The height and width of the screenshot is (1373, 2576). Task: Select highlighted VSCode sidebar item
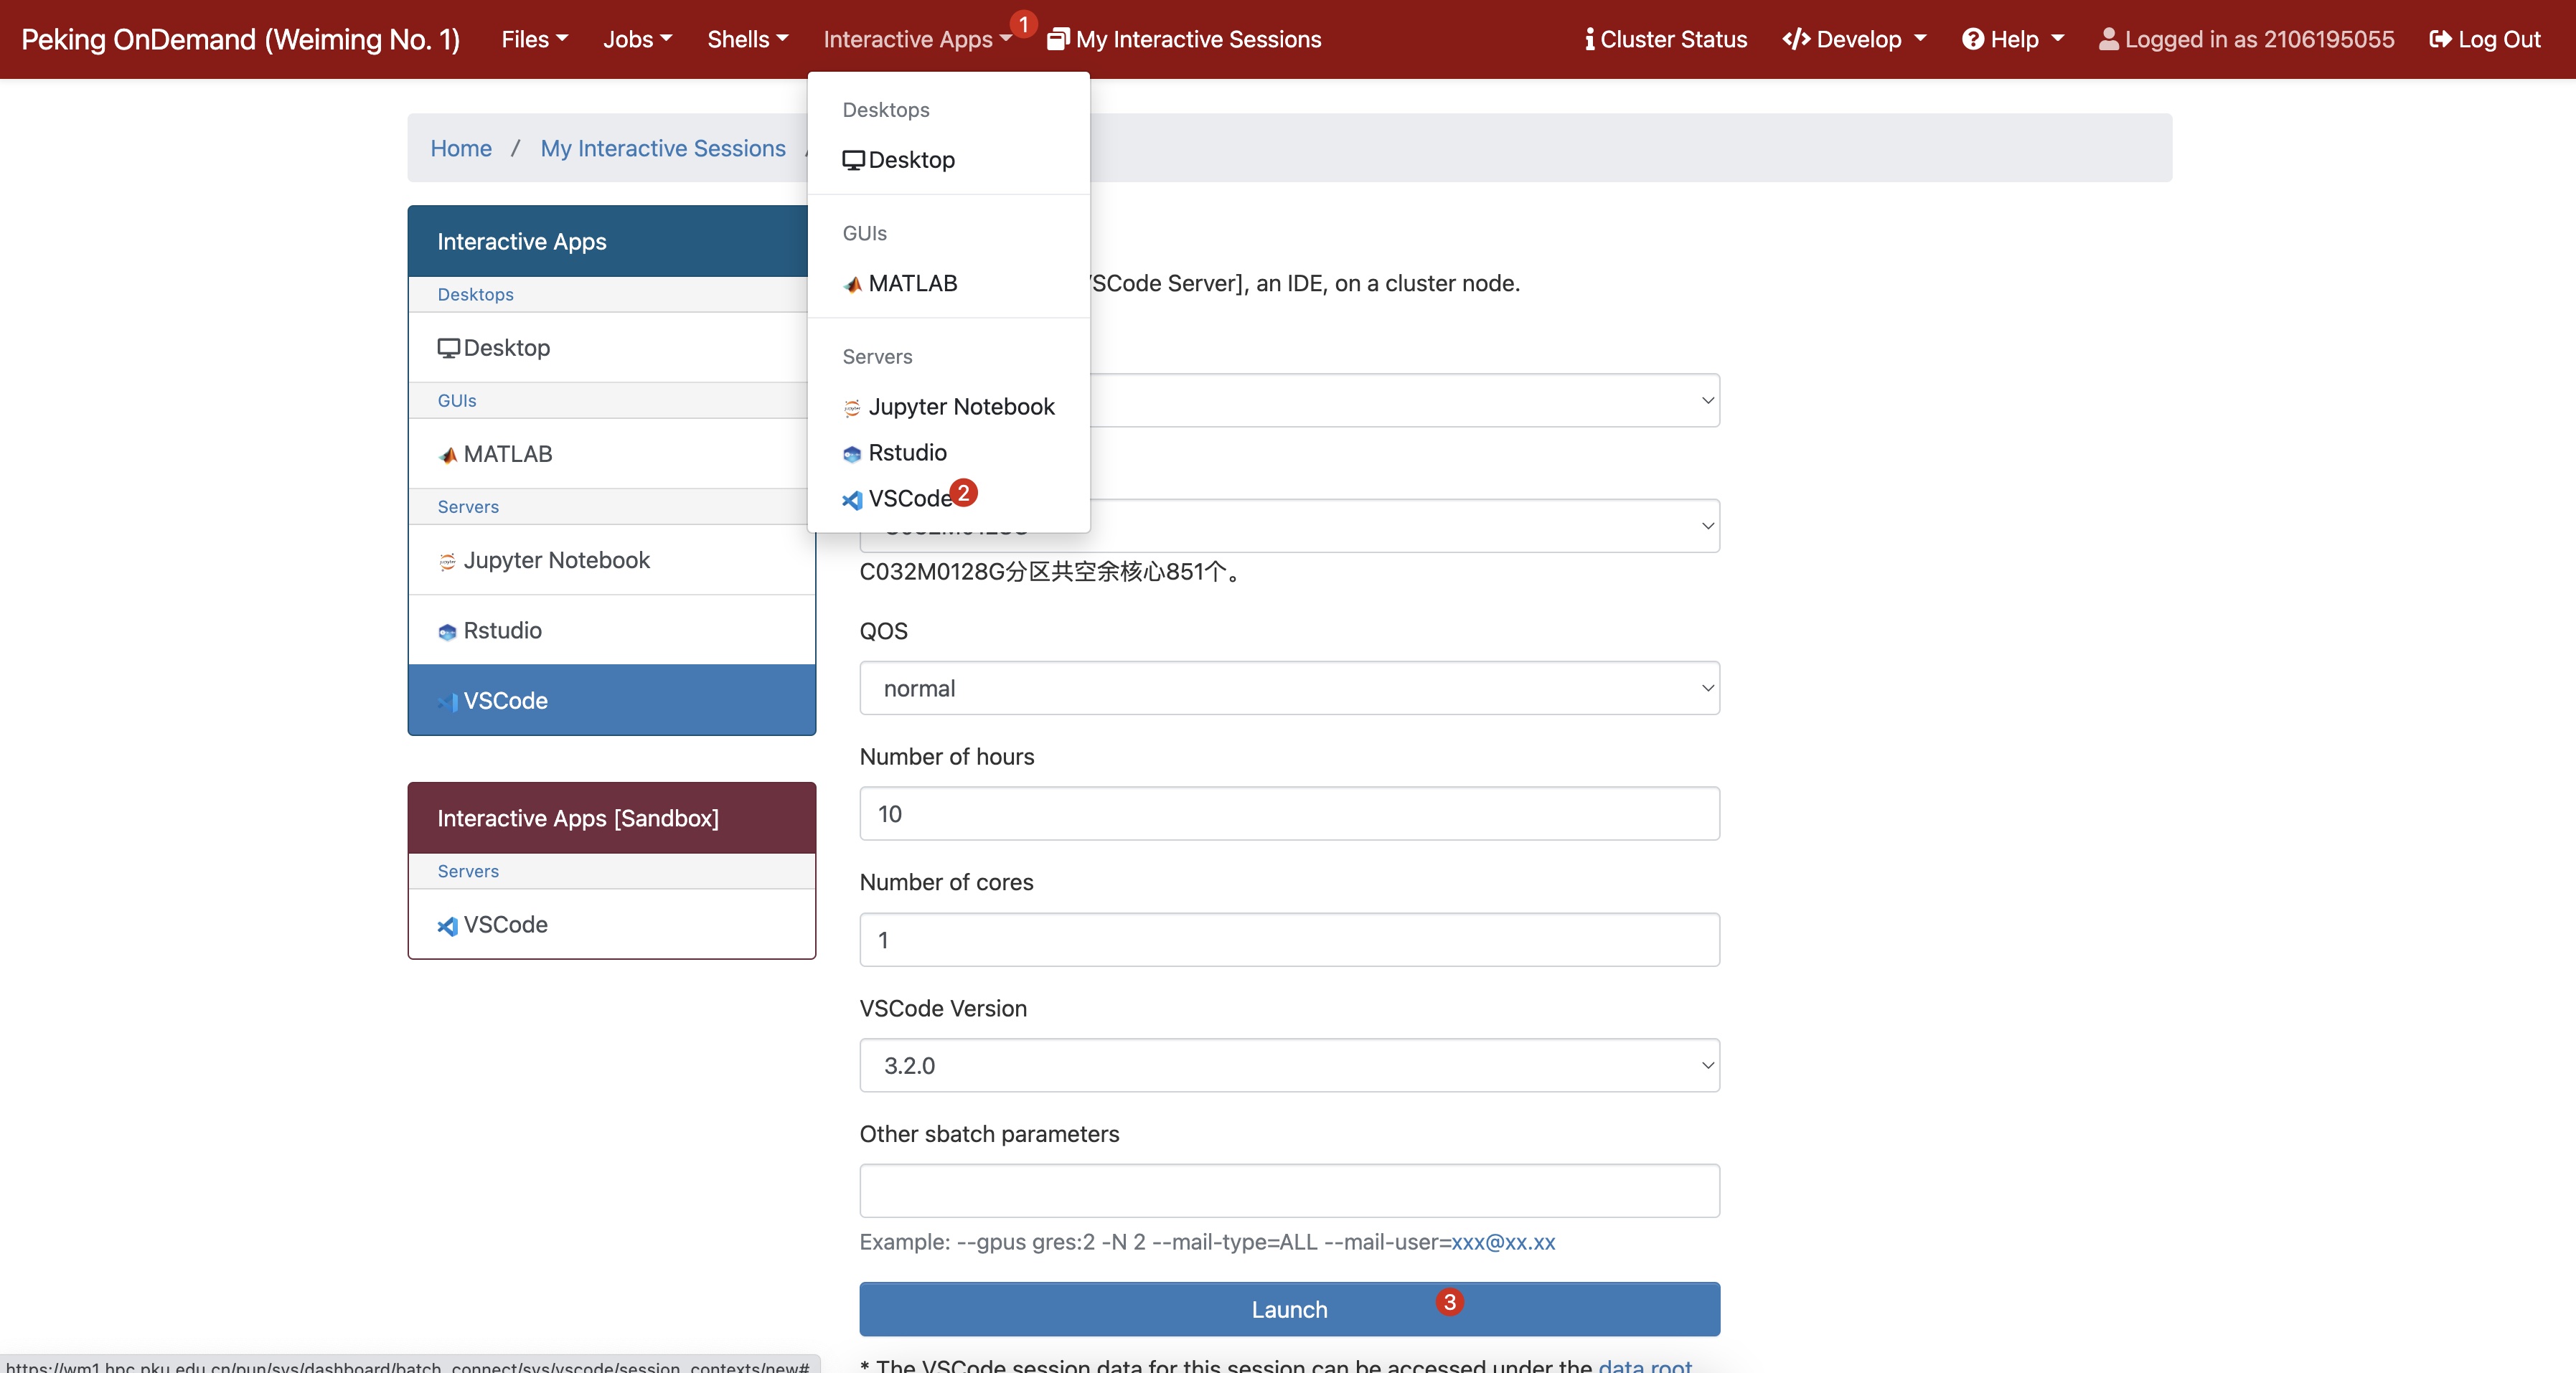pos(611,700)
